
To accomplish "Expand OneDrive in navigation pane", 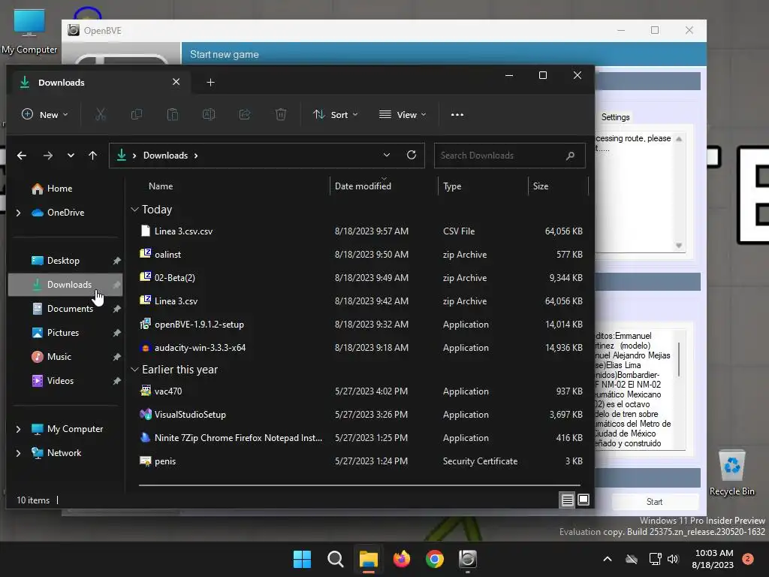I will point(18,213).
